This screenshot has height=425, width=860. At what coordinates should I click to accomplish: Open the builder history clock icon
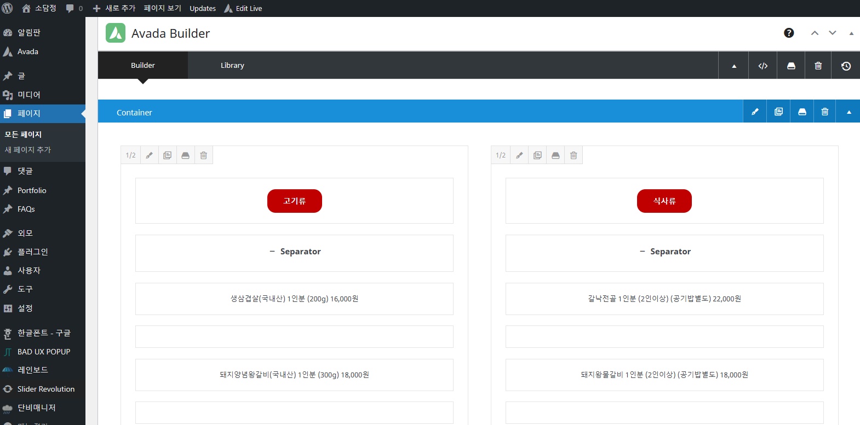tap(846, 66)
